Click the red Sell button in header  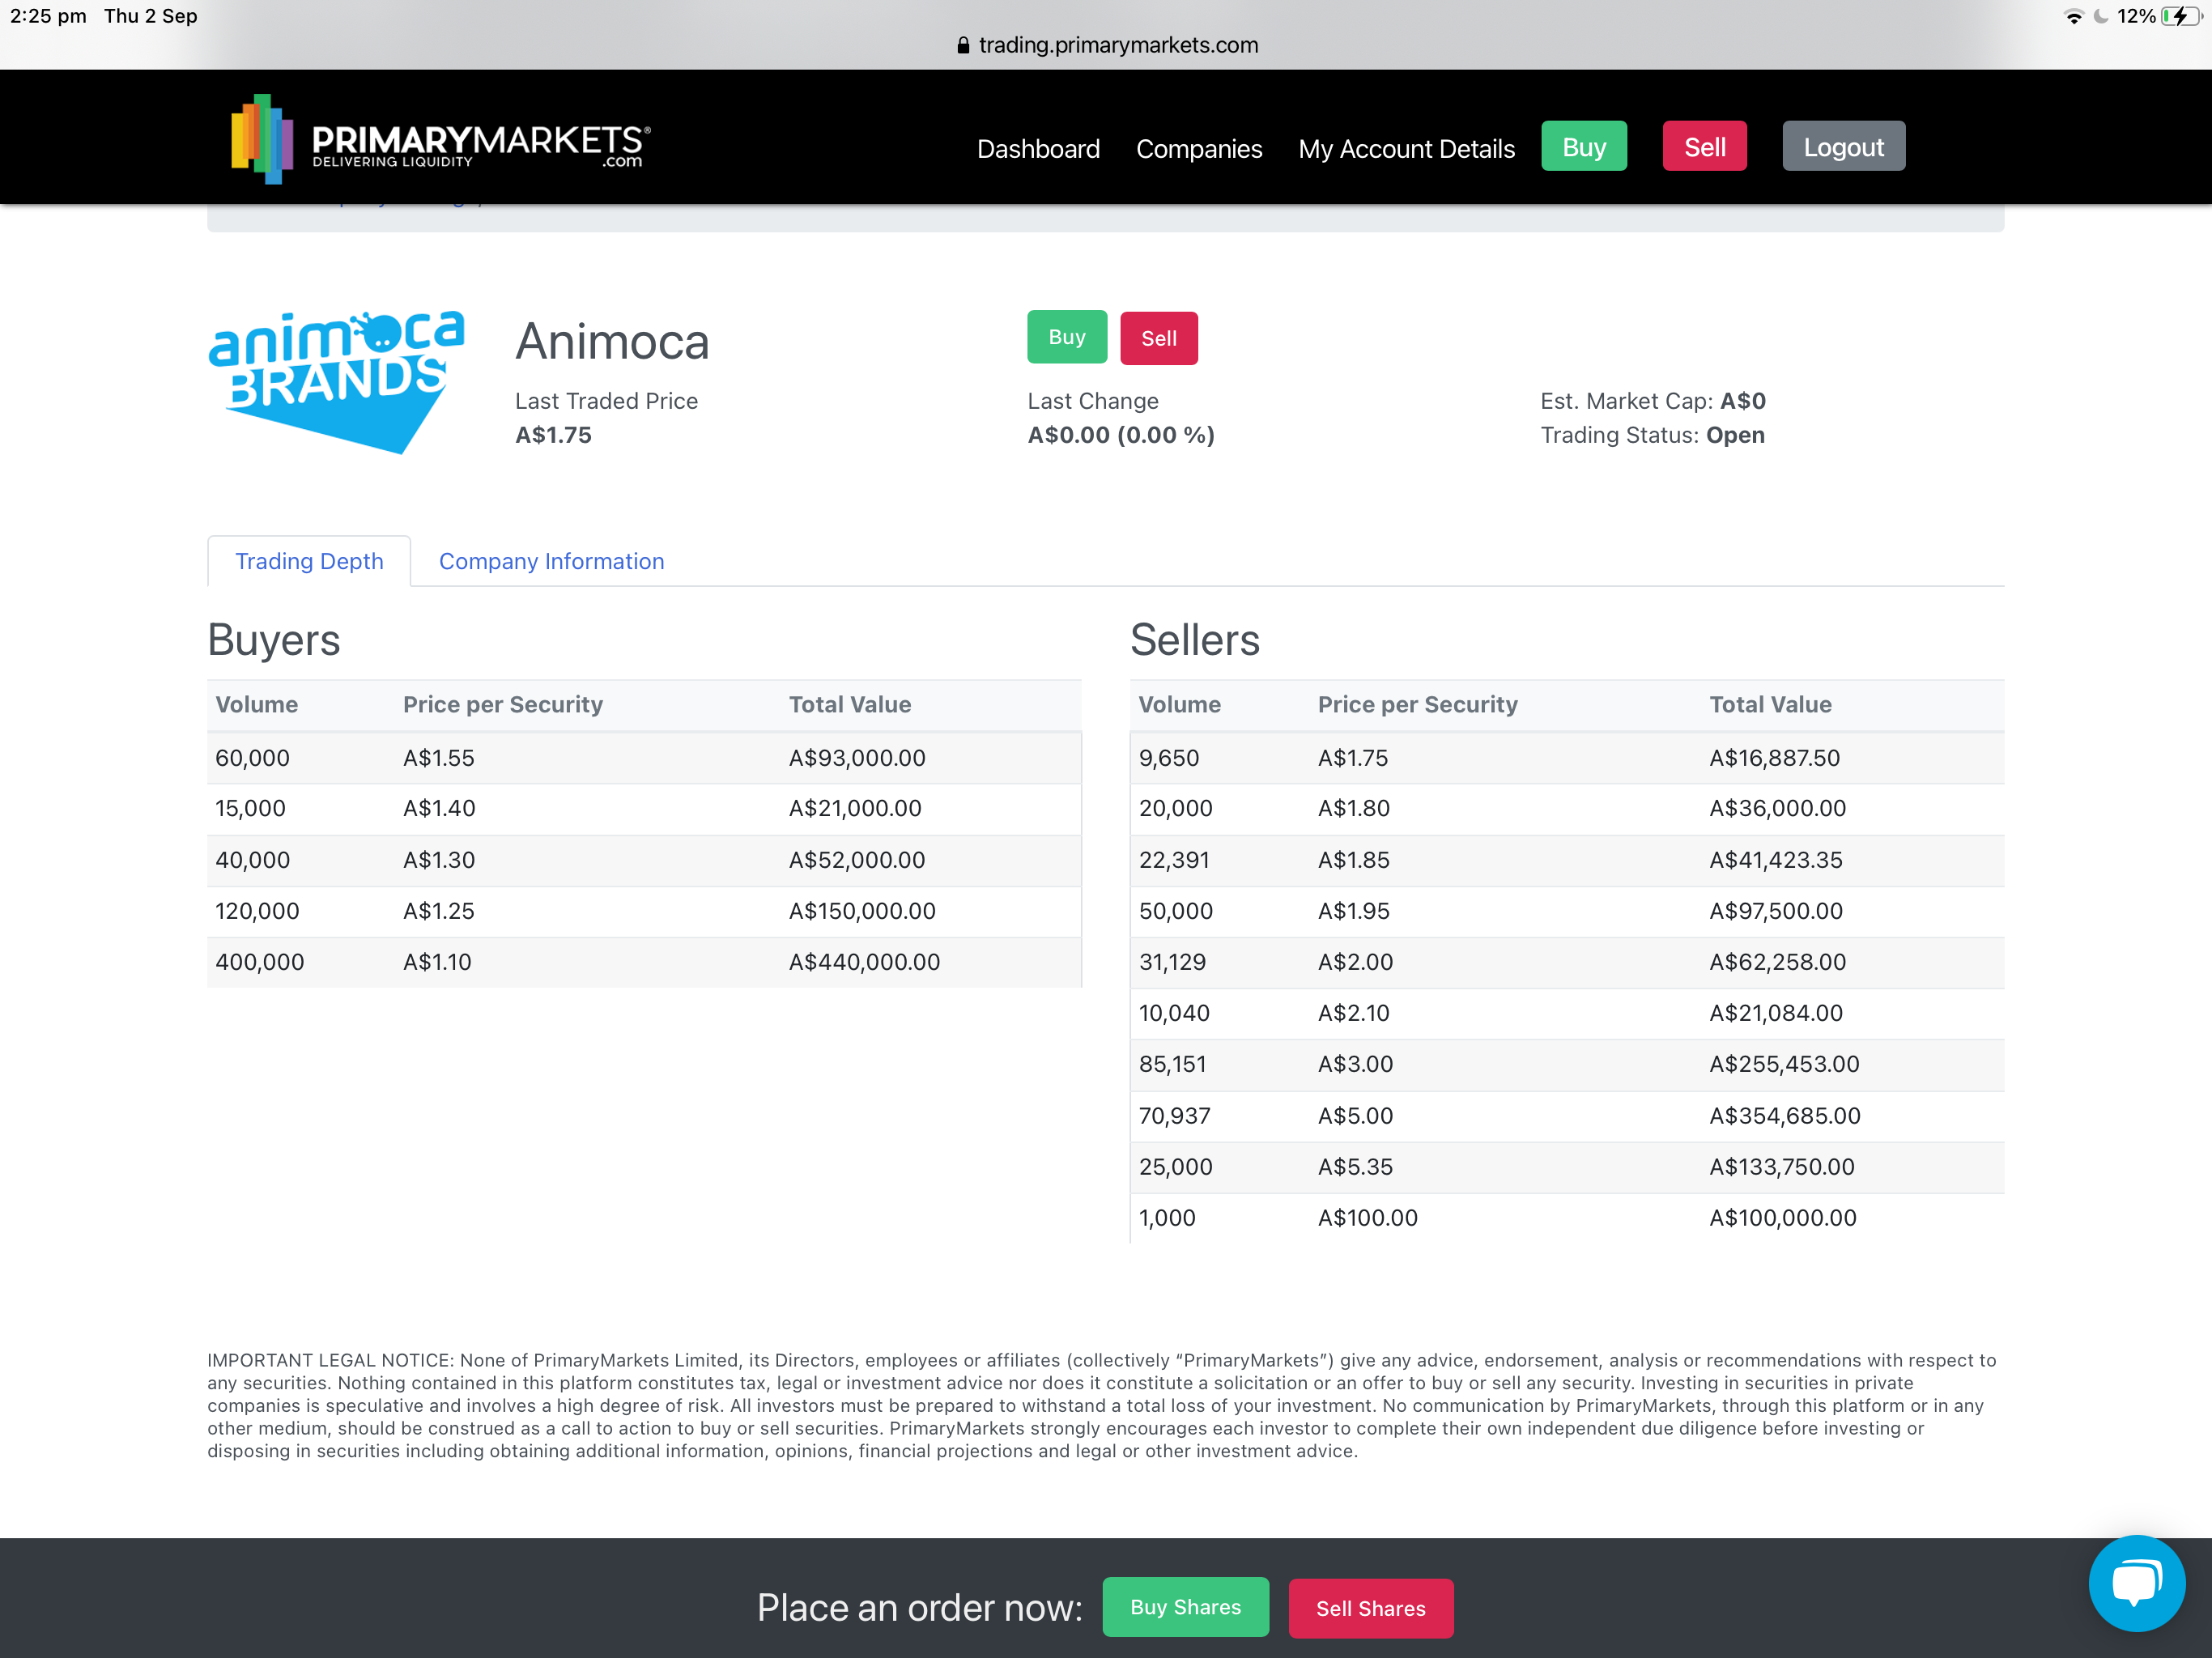[1704, 147]
